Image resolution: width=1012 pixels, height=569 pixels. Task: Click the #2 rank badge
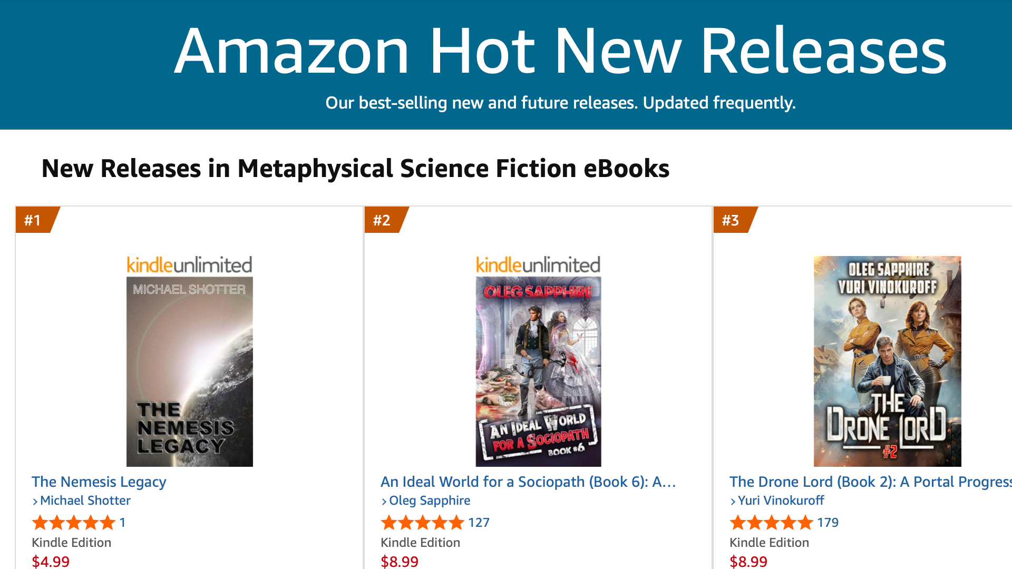(x=382, y=220)
